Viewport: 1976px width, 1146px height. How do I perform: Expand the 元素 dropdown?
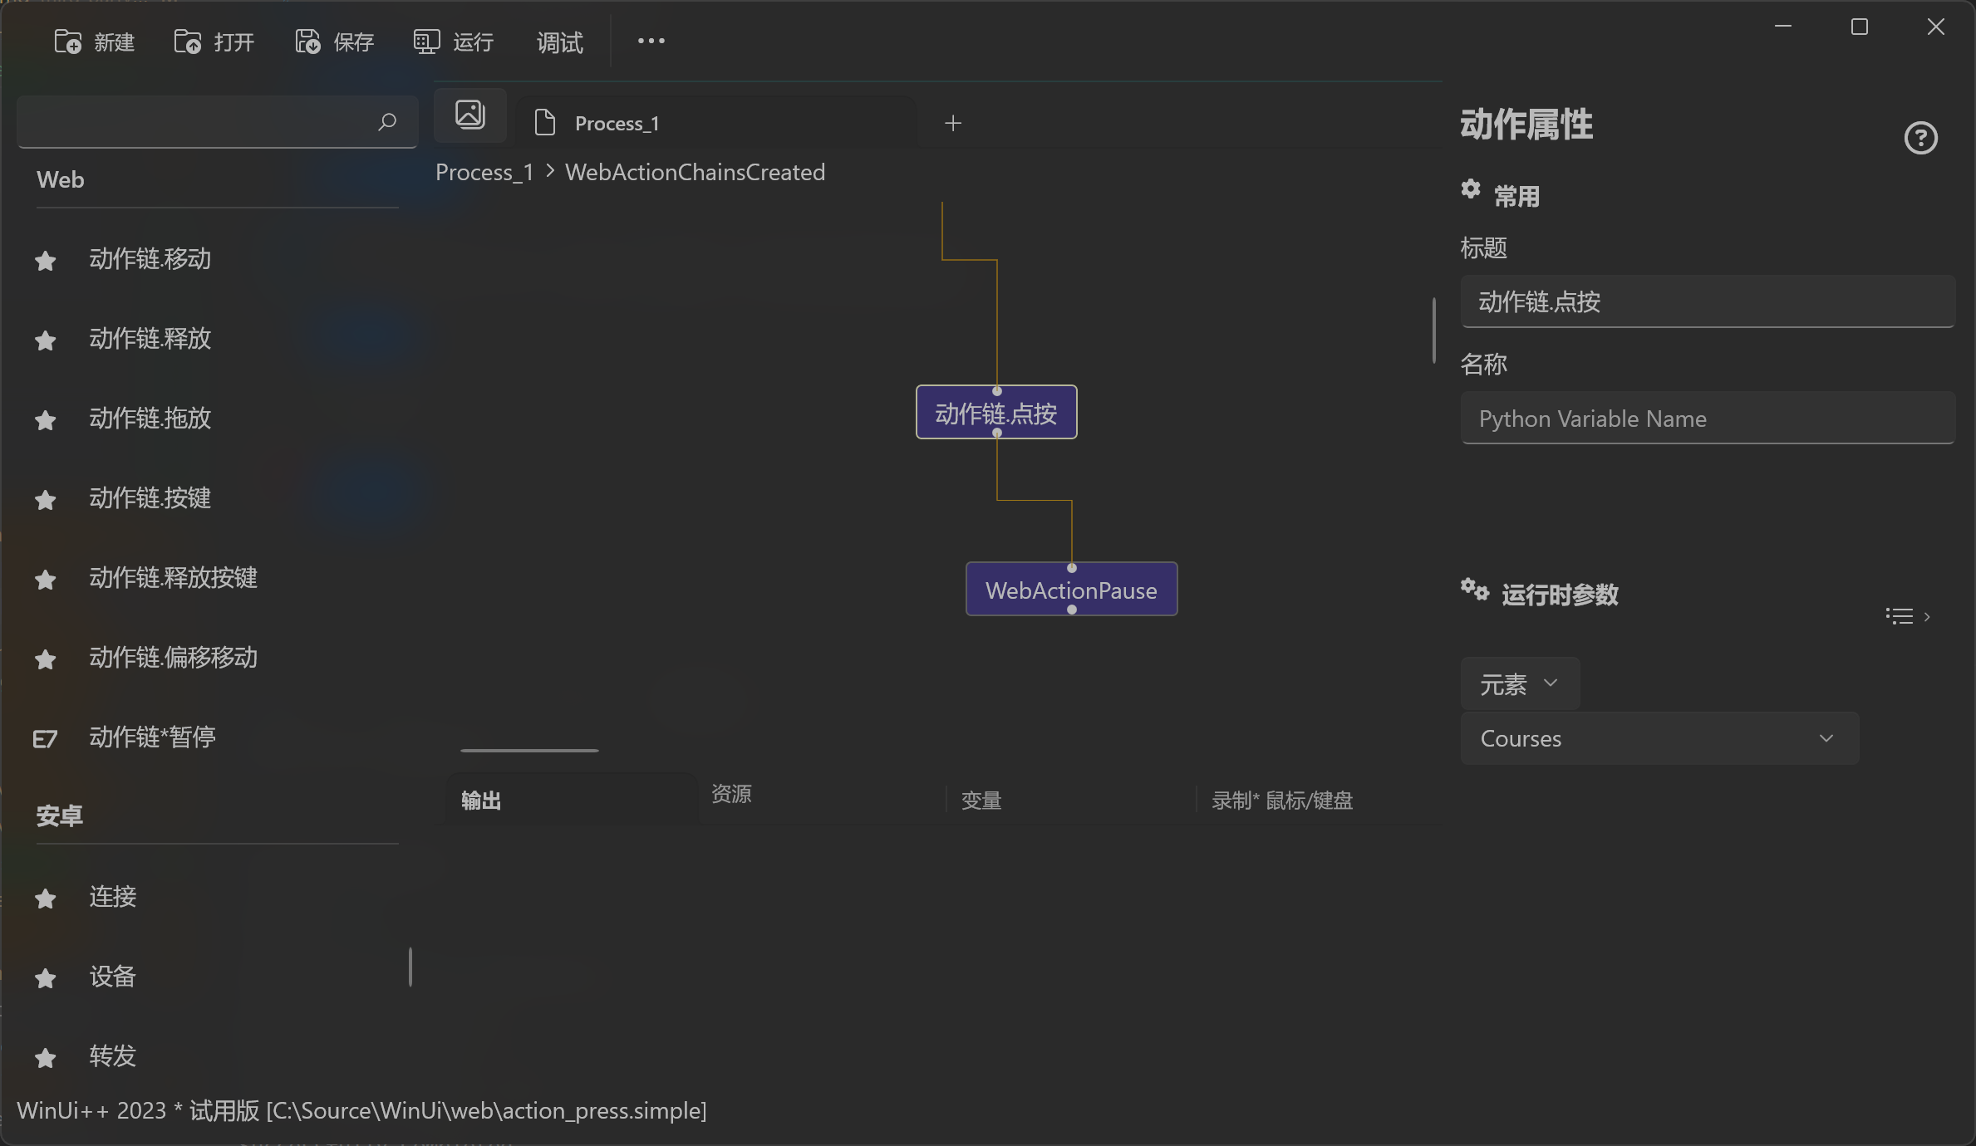tap(1520, 683)
